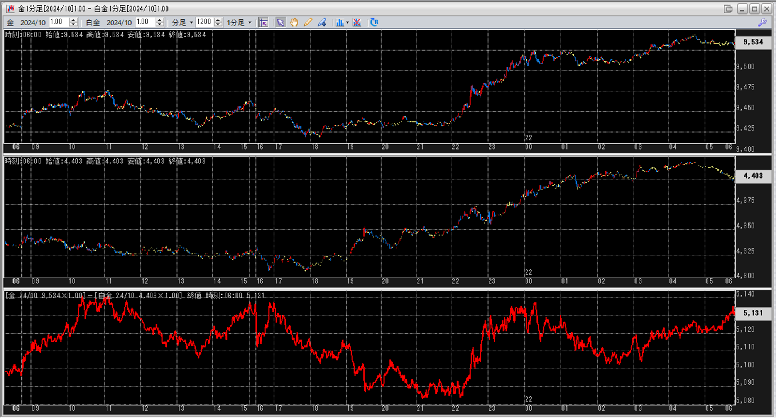The width and height of the screenshot is (776, 418).
Task: Activate the hand pan tool
Action: 294,22
